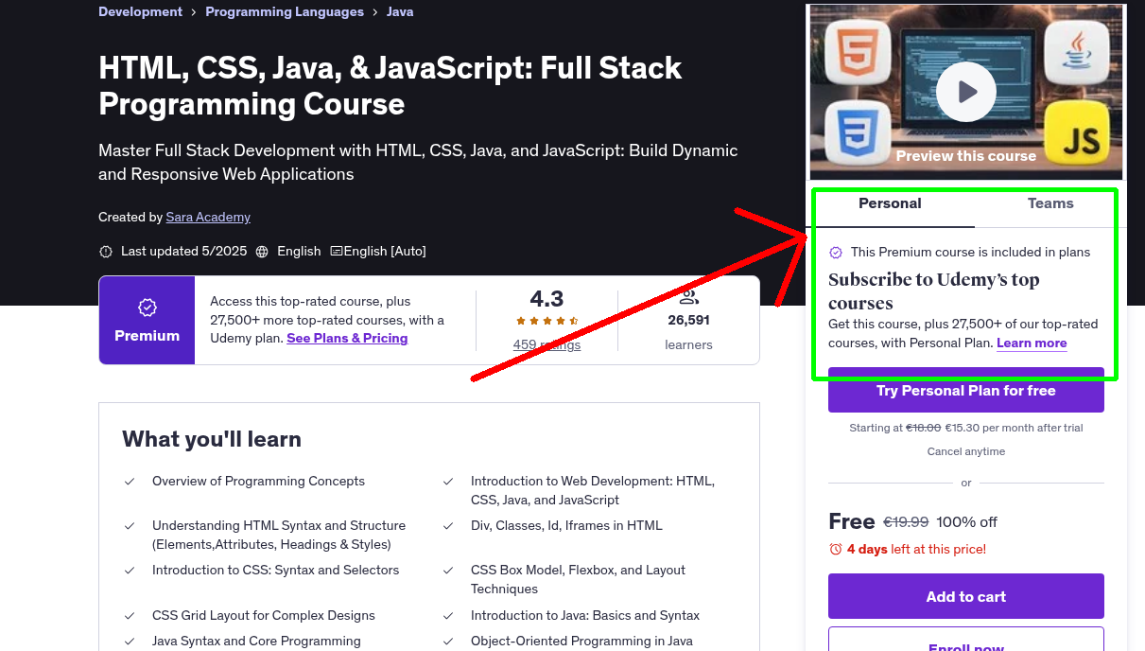Click the 100% off text
Viewport: 1145px width, 651px height.
tap(967, 522)
